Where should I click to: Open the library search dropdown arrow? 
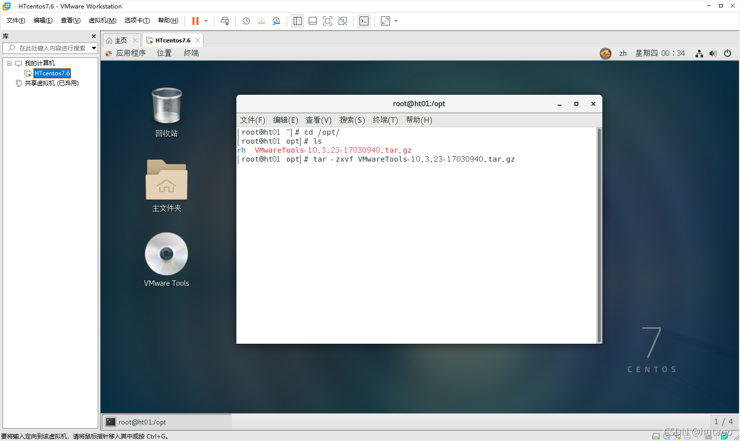94,48
